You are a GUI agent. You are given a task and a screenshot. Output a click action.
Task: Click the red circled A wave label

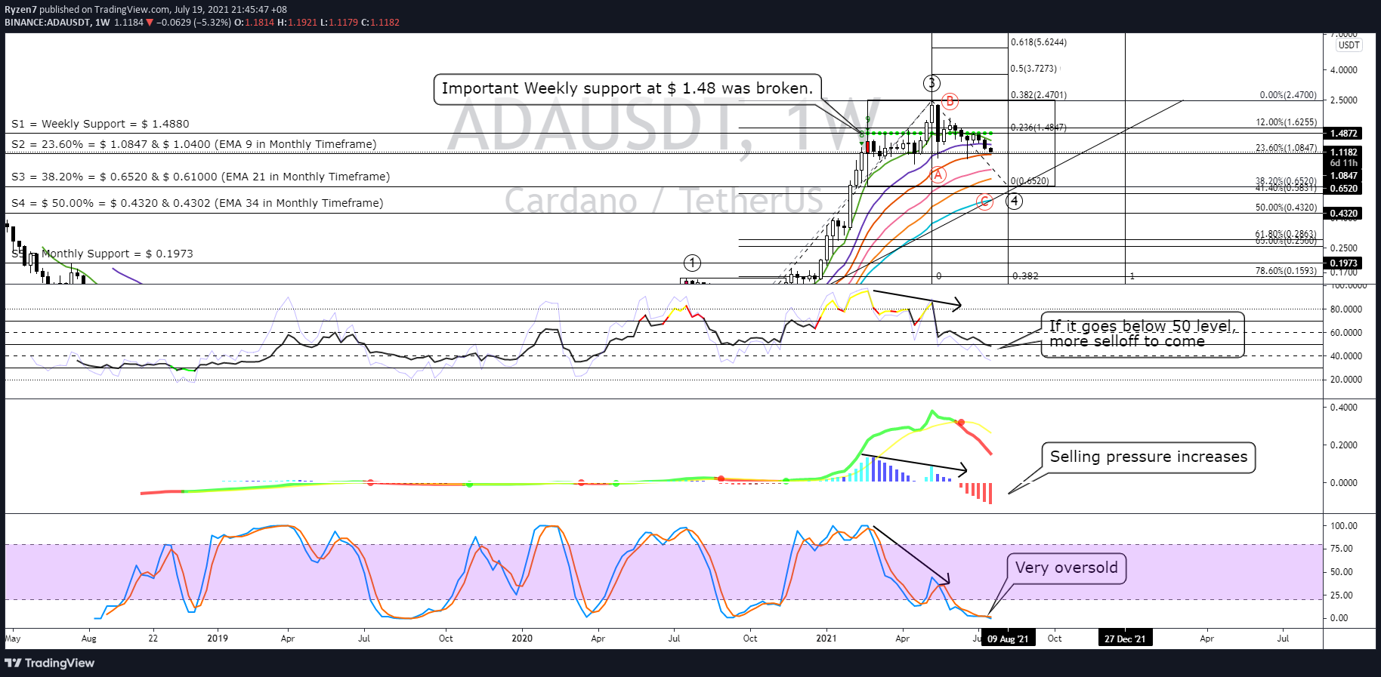[938, 175]
